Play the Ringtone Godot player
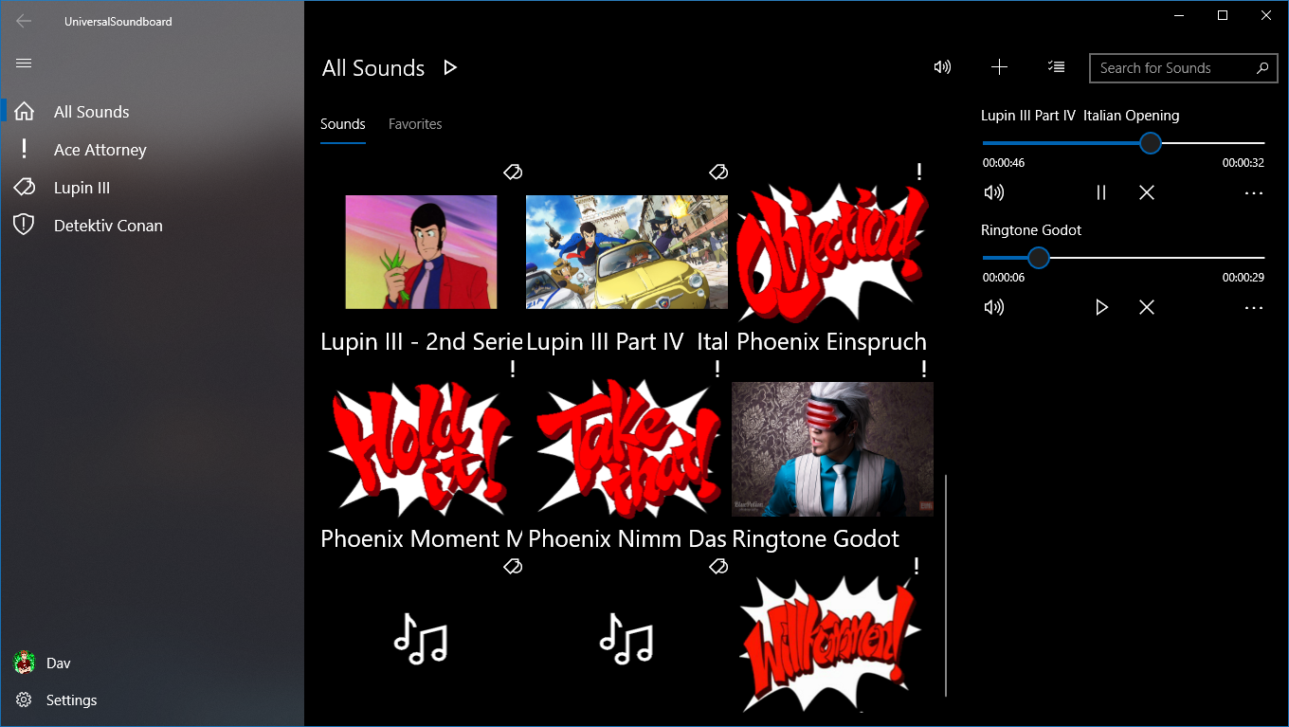Viewport: 1289px width, 727px height. (1101, 307)
